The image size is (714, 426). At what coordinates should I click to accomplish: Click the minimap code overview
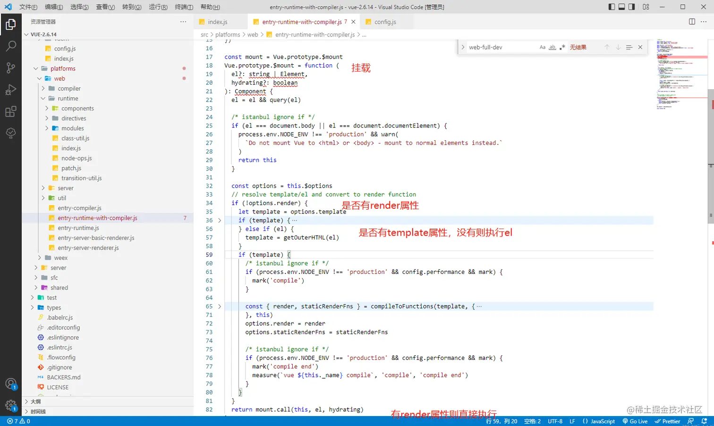tap(682, 76)
